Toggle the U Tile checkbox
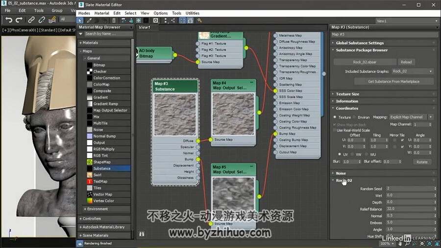441x248 pixels. click(x=402, y=140)
